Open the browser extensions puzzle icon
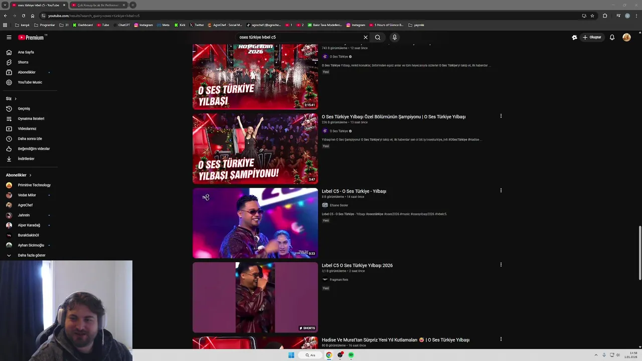642x361 pixels. click(x=605, y=16)
